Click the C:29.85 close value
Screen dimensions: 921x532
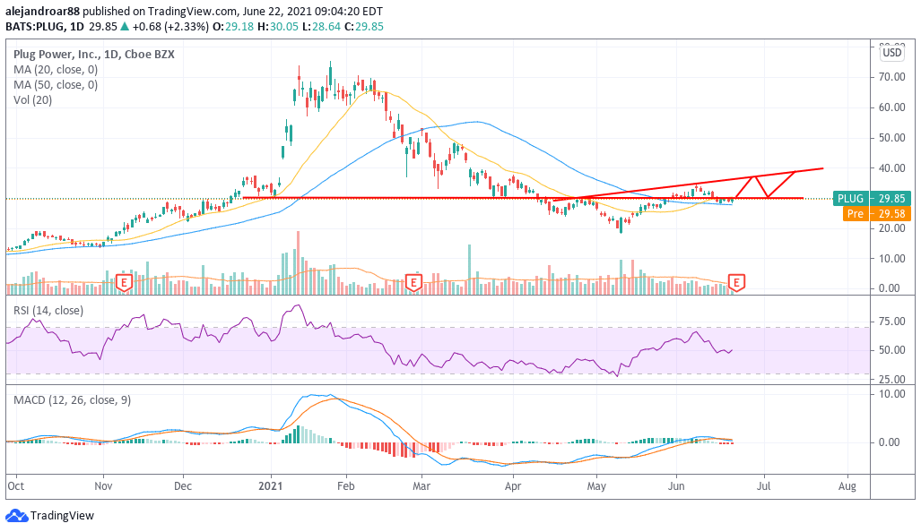pos(363,26)
